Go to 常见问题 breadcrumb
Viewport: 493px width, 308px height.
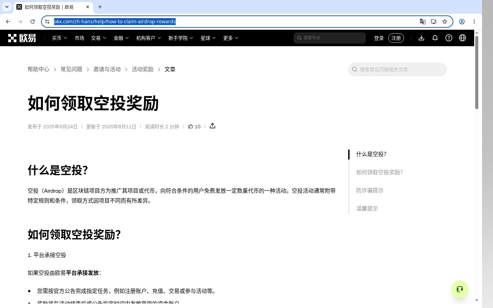[72, 69]
